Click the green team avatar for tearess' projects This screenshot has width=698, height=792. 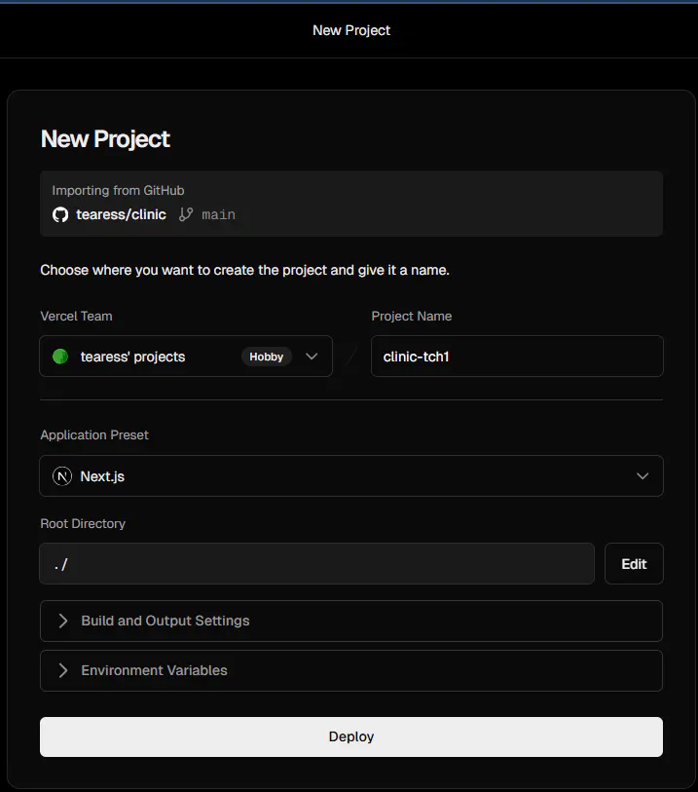[60, 357]
